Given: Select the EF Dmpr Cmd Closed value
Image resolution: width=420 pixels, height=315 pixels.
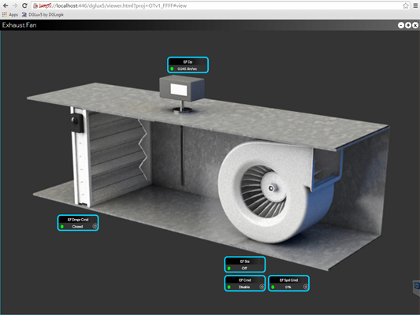Looking at the screenshot, I should [77, 227].
